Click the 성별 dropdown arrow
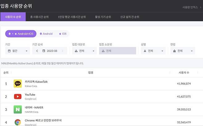Image resolution: width=203 pixels, height=126 pixels. pos(162,51)
